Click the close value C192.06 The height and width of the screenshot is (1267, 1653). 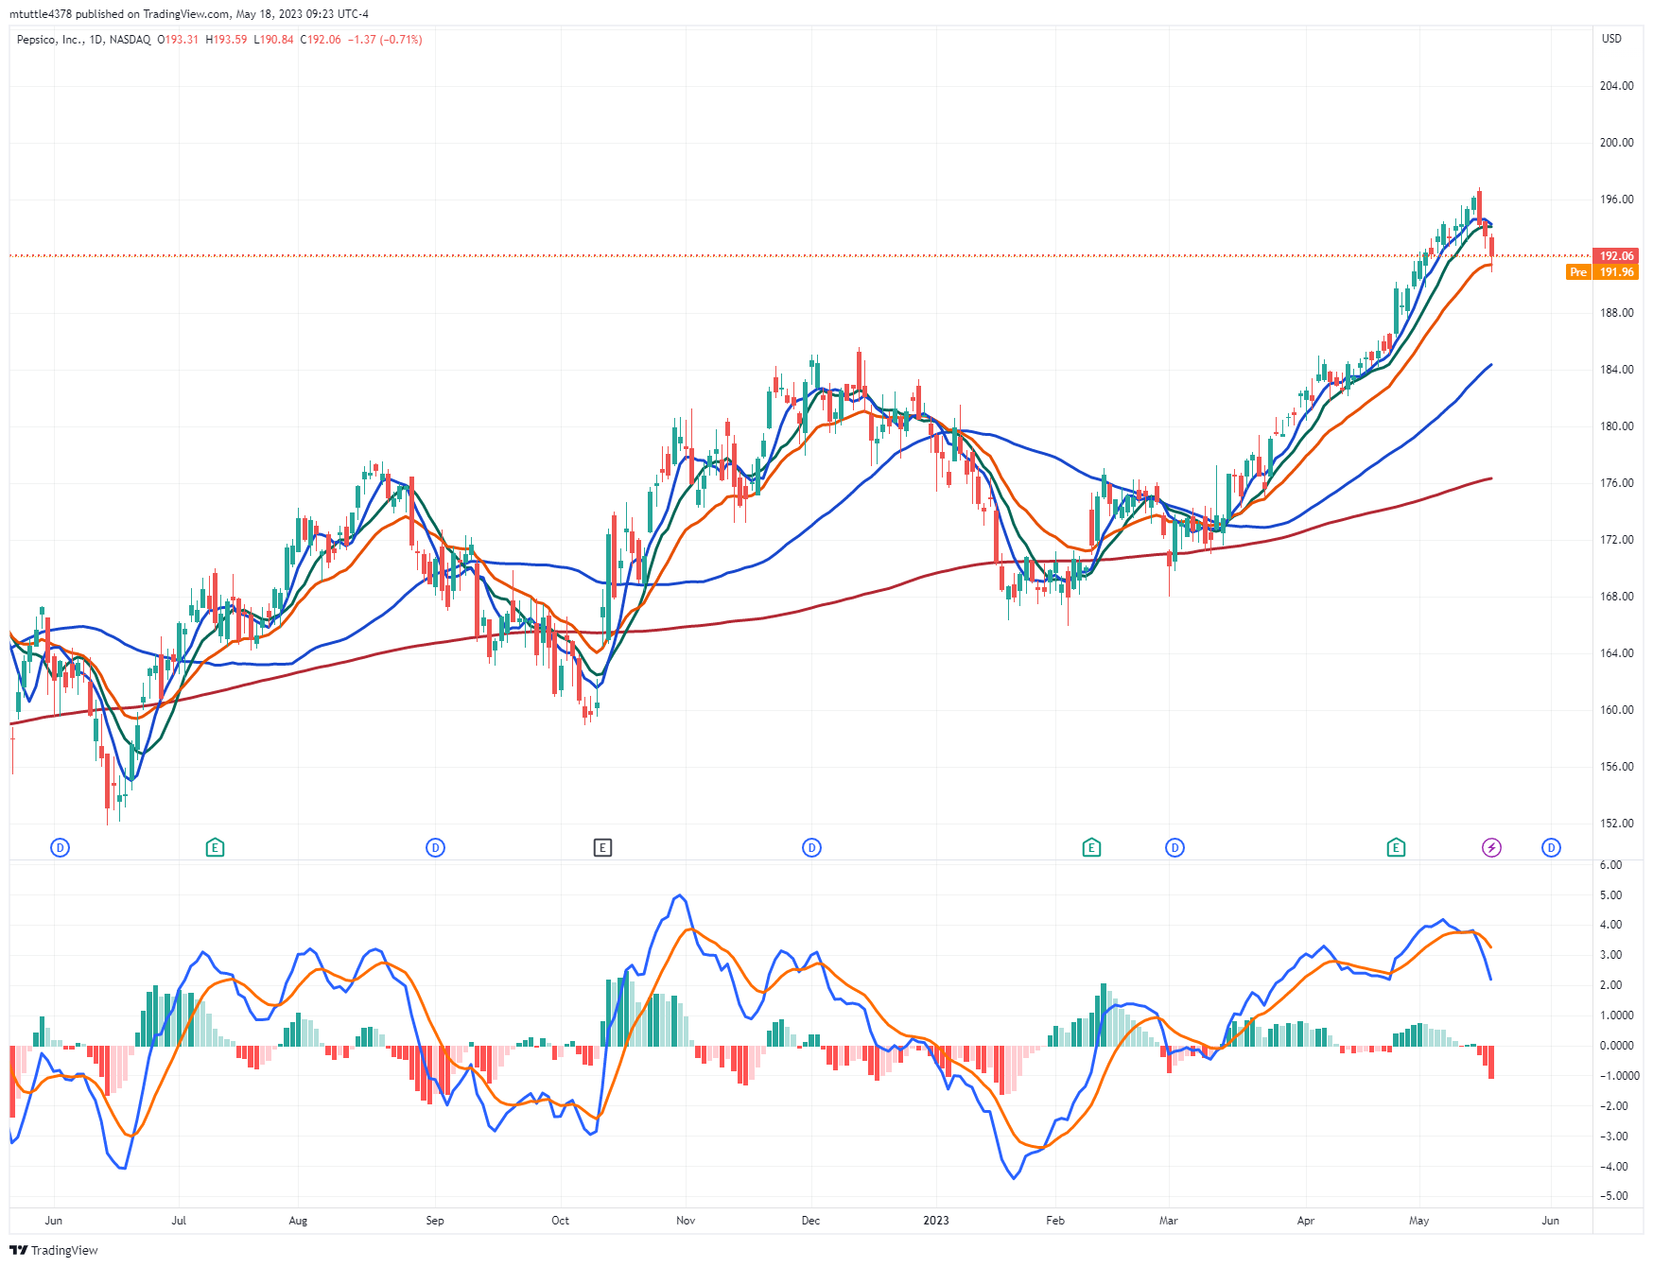coord(321,40)
